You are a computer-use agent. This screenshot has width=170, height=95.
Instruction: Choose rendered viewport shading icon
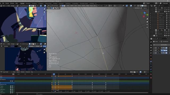pos(146,6)
